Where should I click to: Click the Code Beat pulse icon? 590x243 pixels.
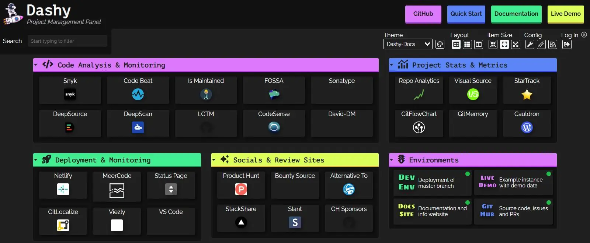(x=138, y=94)
